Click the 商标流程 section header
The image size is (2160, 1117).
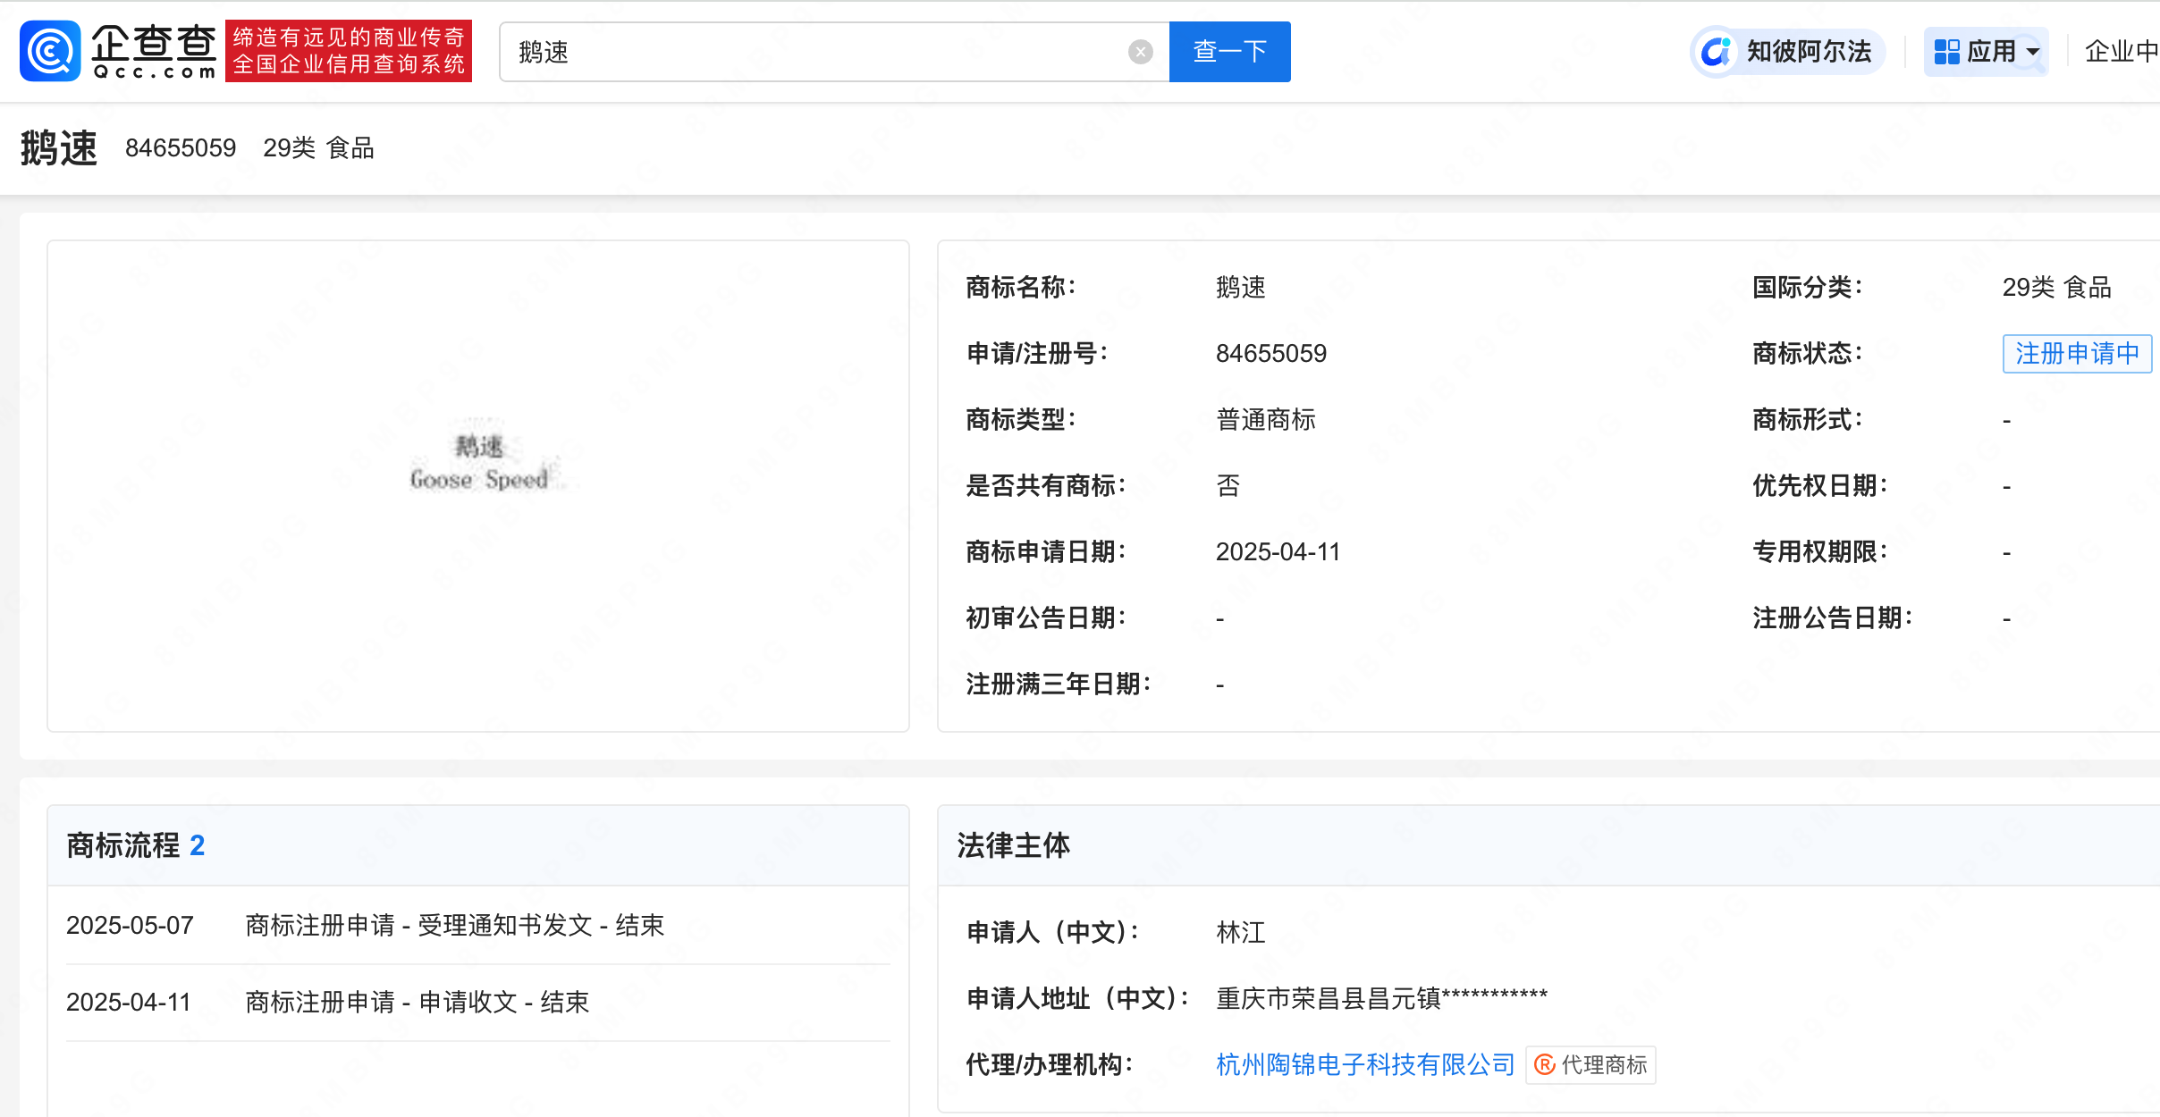pos(123,845)
